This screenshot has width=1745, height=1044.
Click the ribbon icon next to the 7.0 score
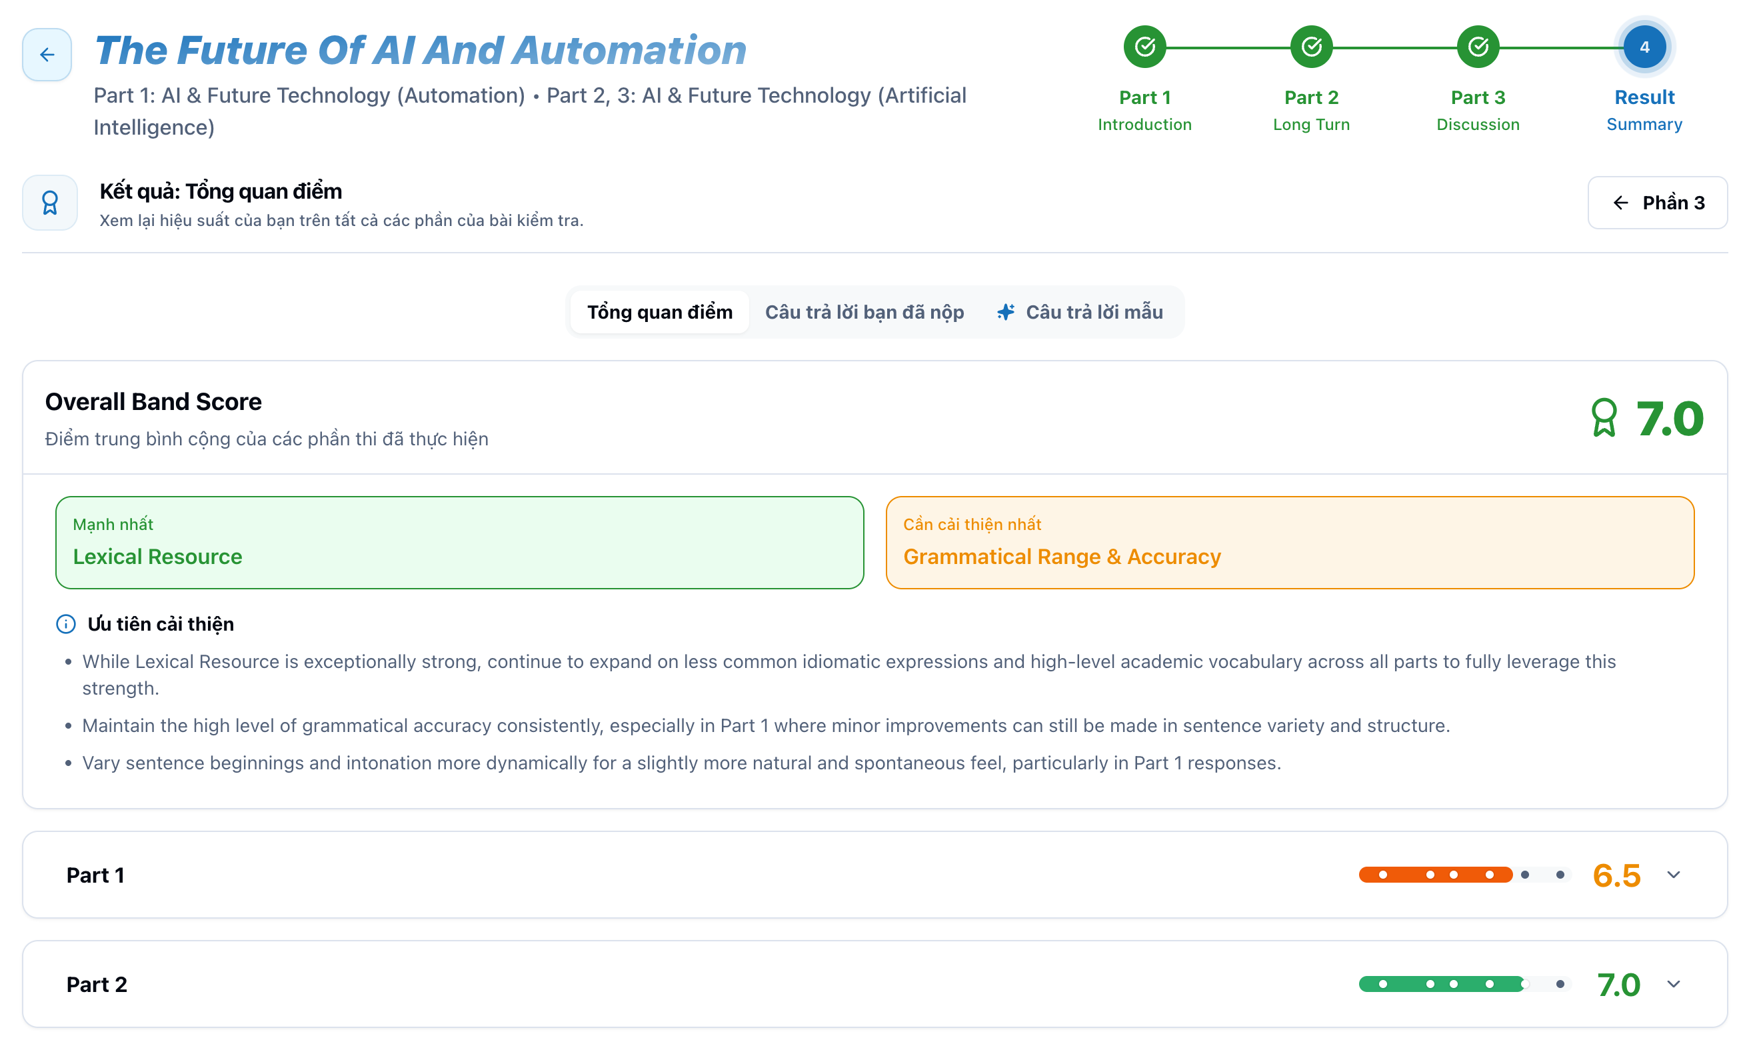point(1604,418)
